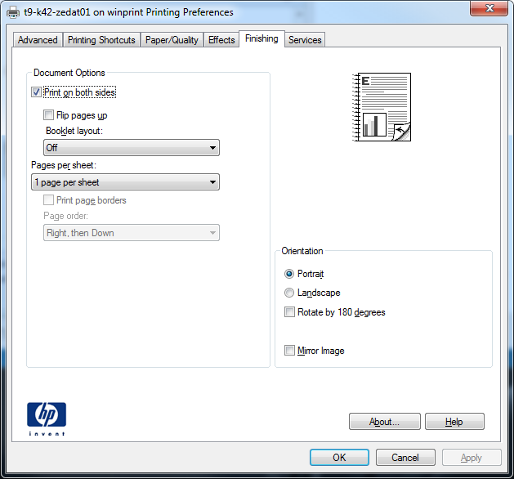
Task: Click the printer icon in title bar
Action: pos(13,12)
